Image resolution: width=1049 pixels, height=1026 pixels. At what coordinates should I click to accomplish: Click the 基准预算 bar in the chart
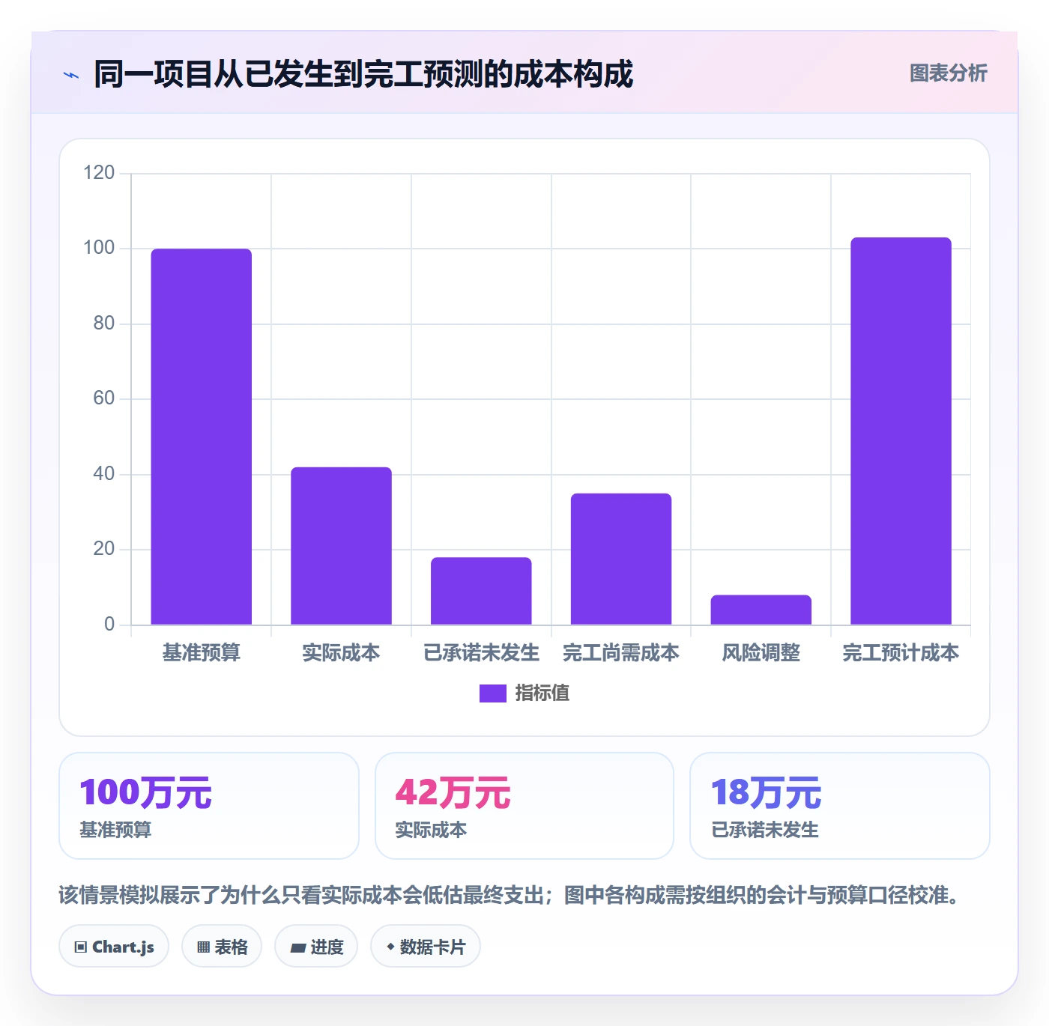(x=202, y=437)
